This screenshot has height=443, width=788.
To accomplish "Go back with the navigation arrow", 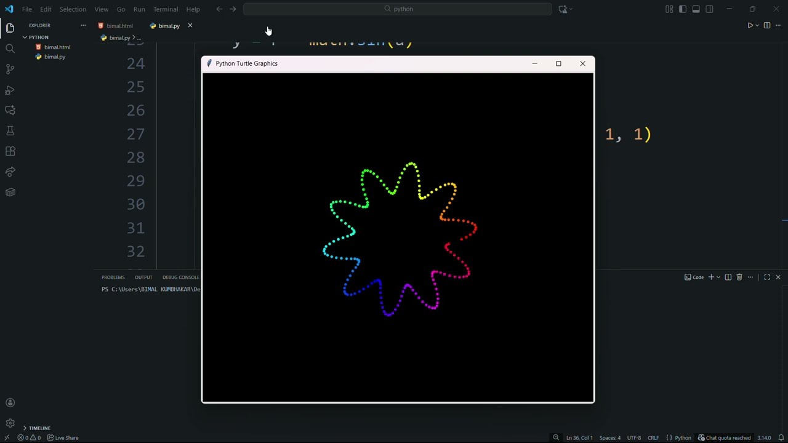I will click(x=219, y=9).
